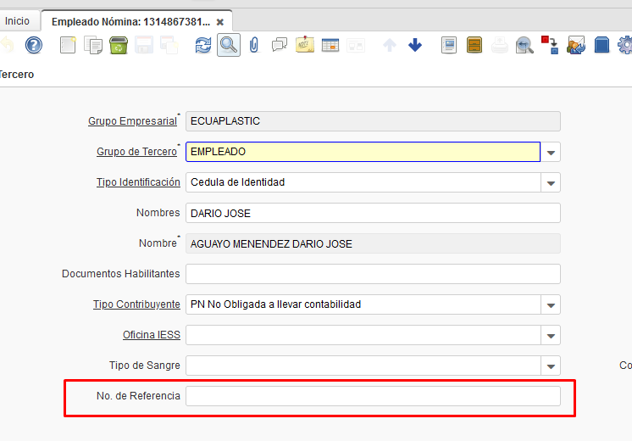Click the green Delete record icon
The width and height of the screenshot is (632, 441).
pos(119,45)
